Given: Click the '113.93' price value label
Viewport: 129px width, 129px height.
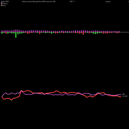Looking at the screenshot, I should 125,96.
